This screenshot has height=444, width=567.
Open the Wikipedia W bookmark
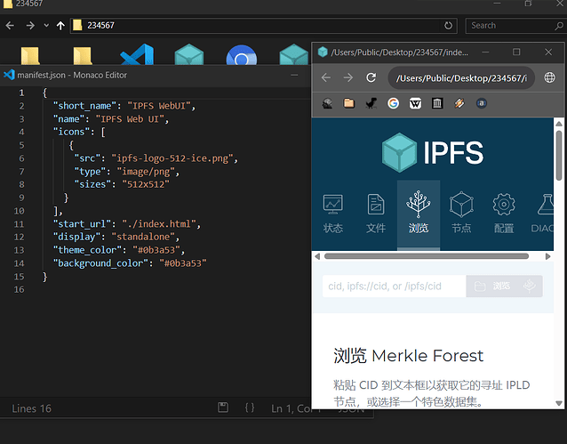[x=415, y=103]
